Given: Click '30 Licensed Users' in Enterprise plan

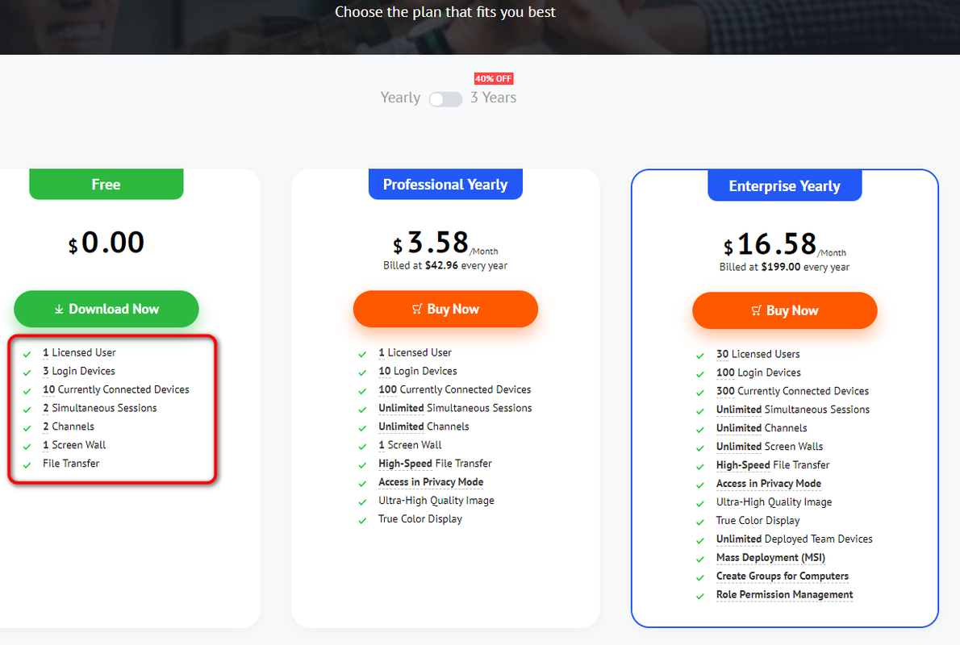Looking at the screenshot, I should coord(758,354).
